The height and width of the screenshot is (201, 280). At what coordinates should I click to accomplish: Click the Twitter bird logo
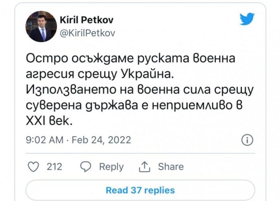(x=247, y=20)
